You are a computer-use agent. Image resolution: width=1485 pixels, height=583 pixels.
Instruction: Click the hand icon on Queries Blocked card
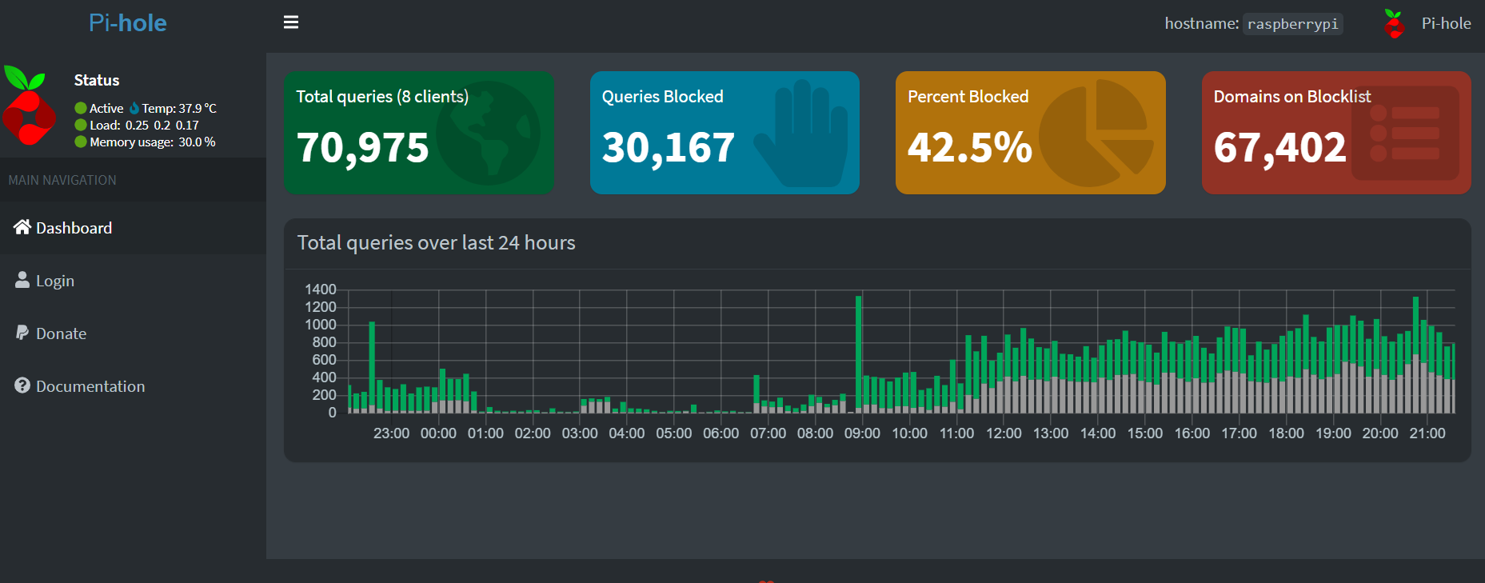[x=801, y=133]
